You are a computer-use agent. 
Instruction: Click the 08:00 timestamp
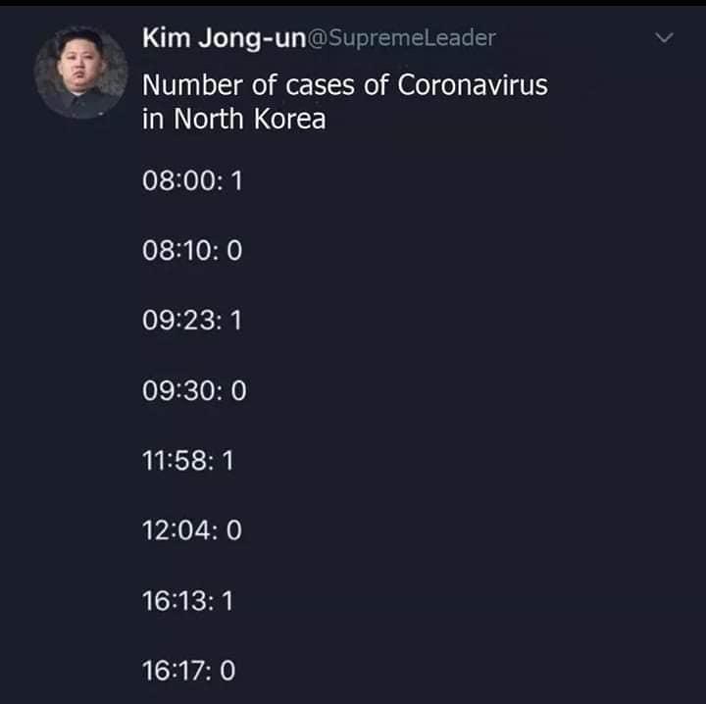coord(178,182)
